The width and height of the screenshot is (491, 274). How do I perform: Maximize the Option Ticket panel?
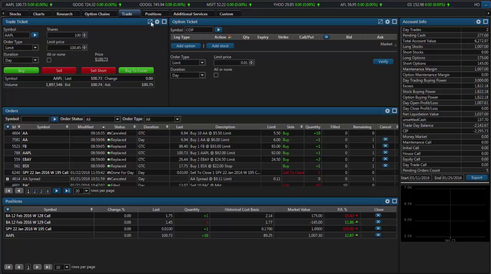click(x=394, y=22)
